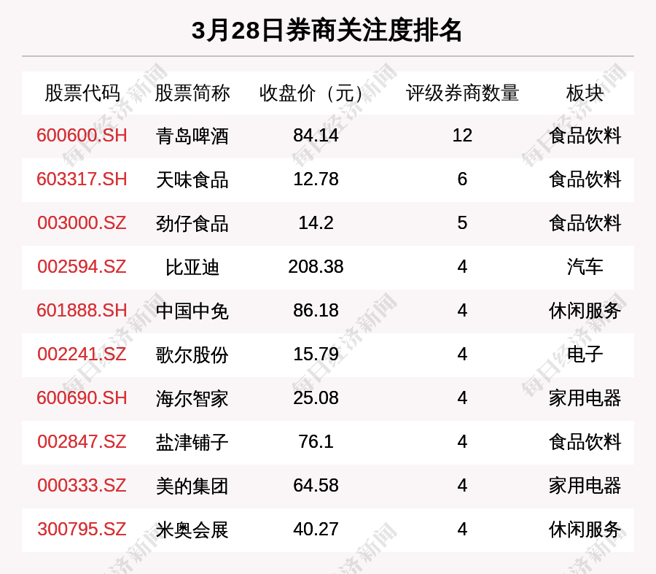Select closing price 40.27
Screen dimensions: 656x574
[x=316, y=530]
